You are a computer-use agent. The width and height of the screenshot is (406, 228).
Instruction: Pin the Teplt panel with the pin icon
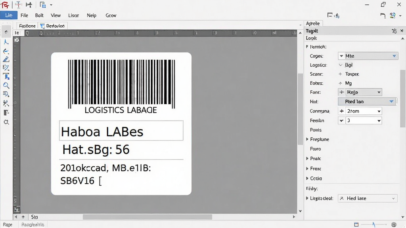point(395,31)
